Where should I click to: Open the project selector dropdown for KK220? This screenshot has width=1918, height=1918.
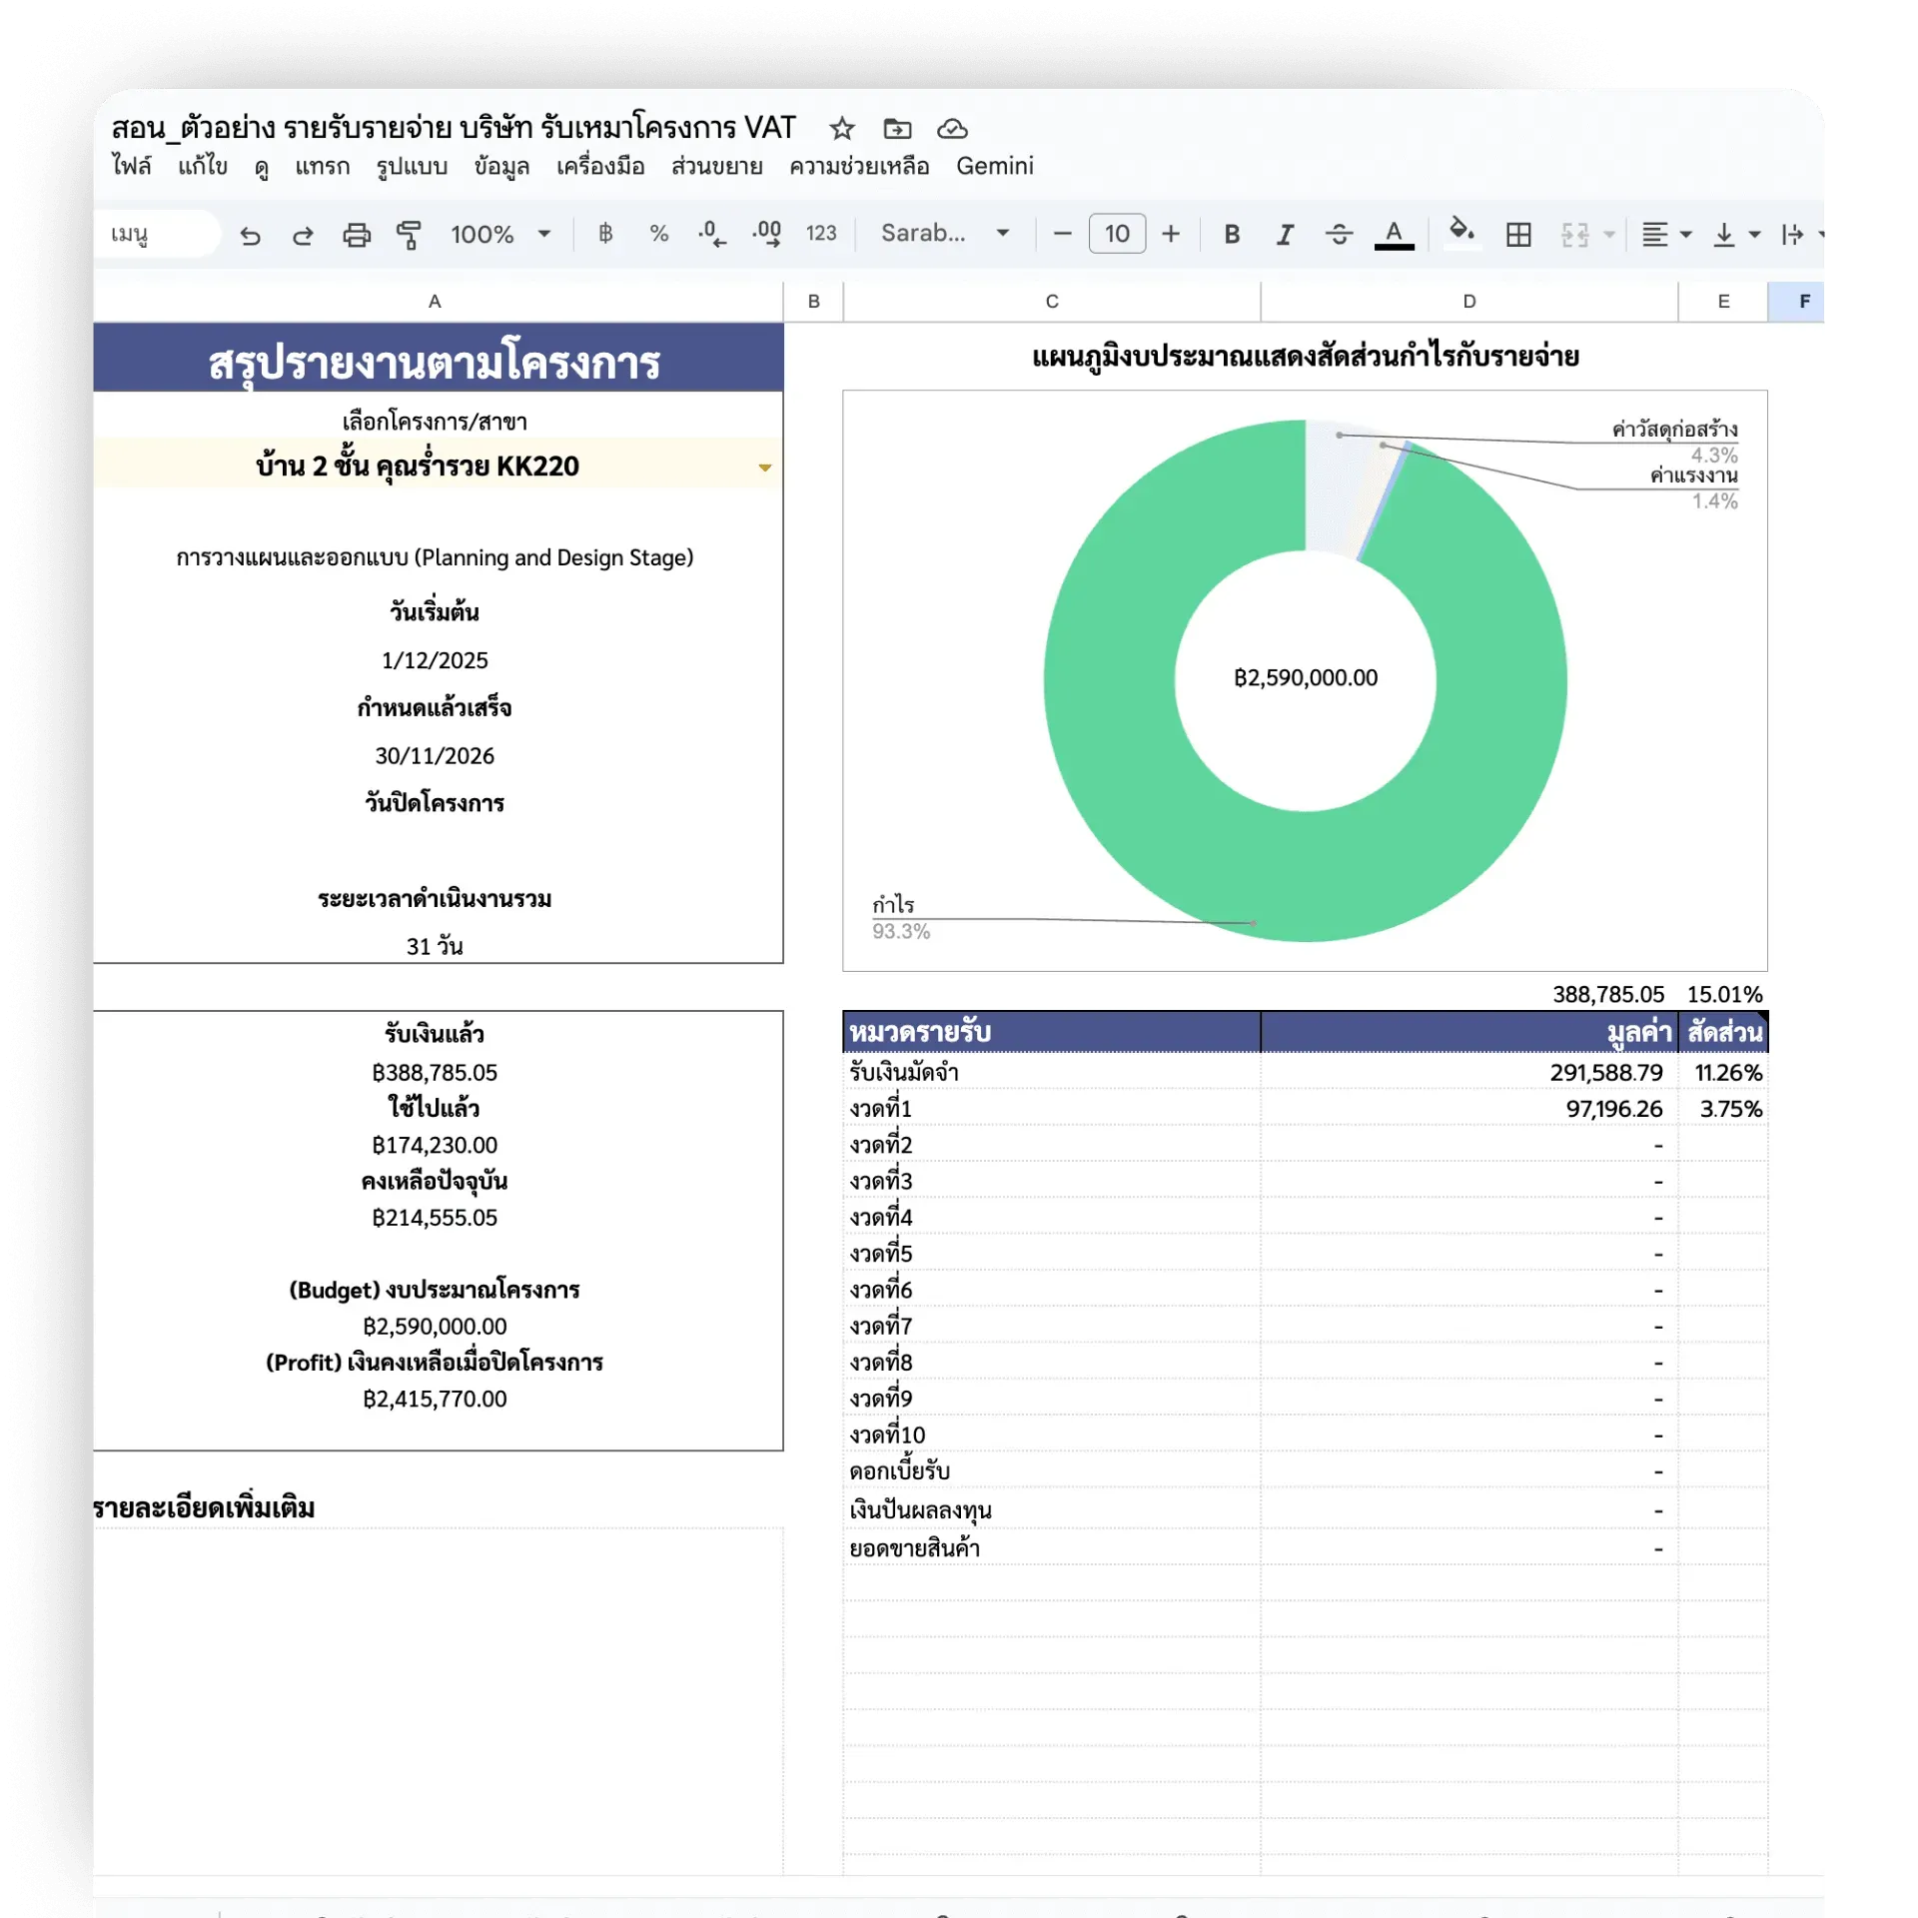(x=765, y=468)
